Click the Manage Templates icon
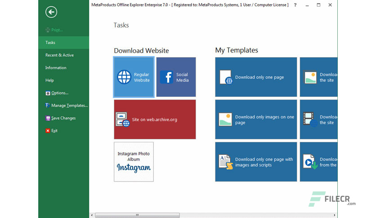The image size is (376, 218). (x=48, y=105)
